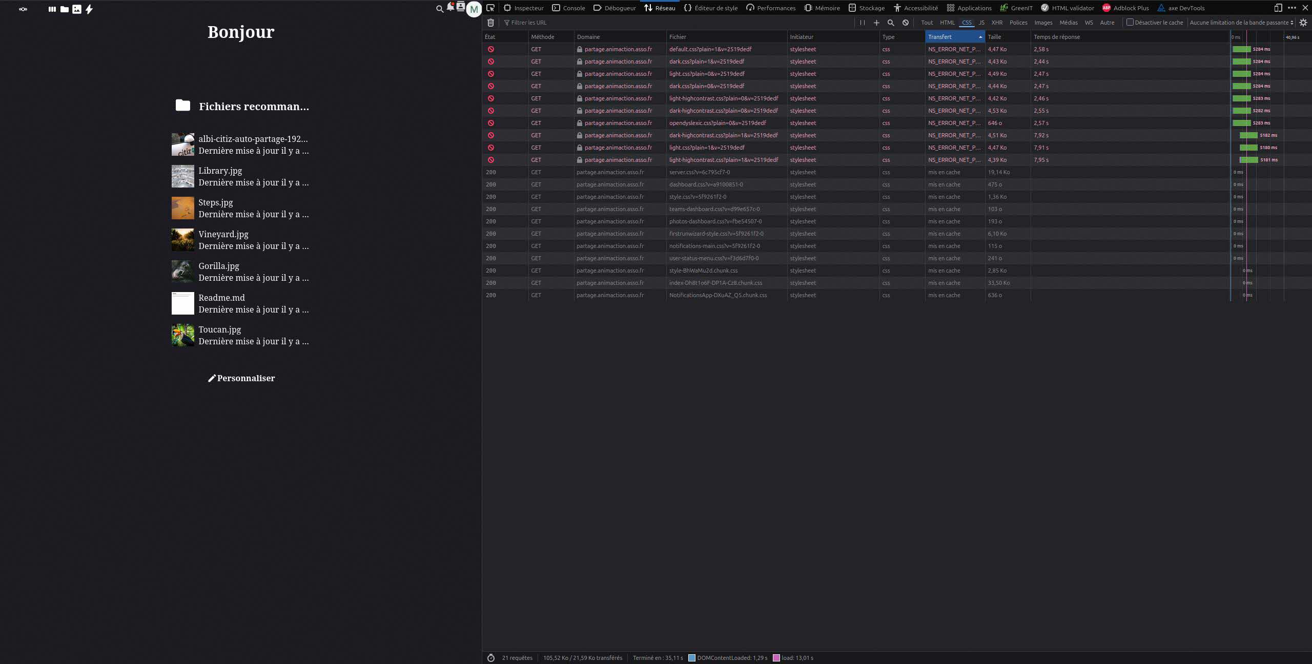Open Vineyard.jpg file link
The height and width of the screenshot is (664, 1312).
click(223, 234)
